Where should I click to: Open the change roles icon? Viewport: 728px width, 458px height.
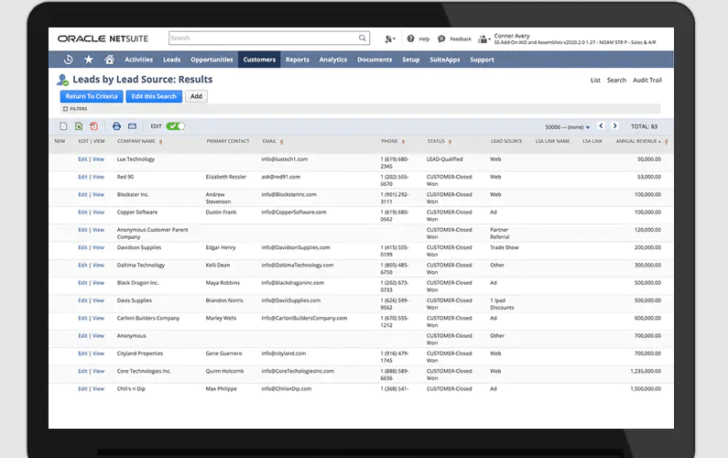pyautogui.click(x=484, y=39)
